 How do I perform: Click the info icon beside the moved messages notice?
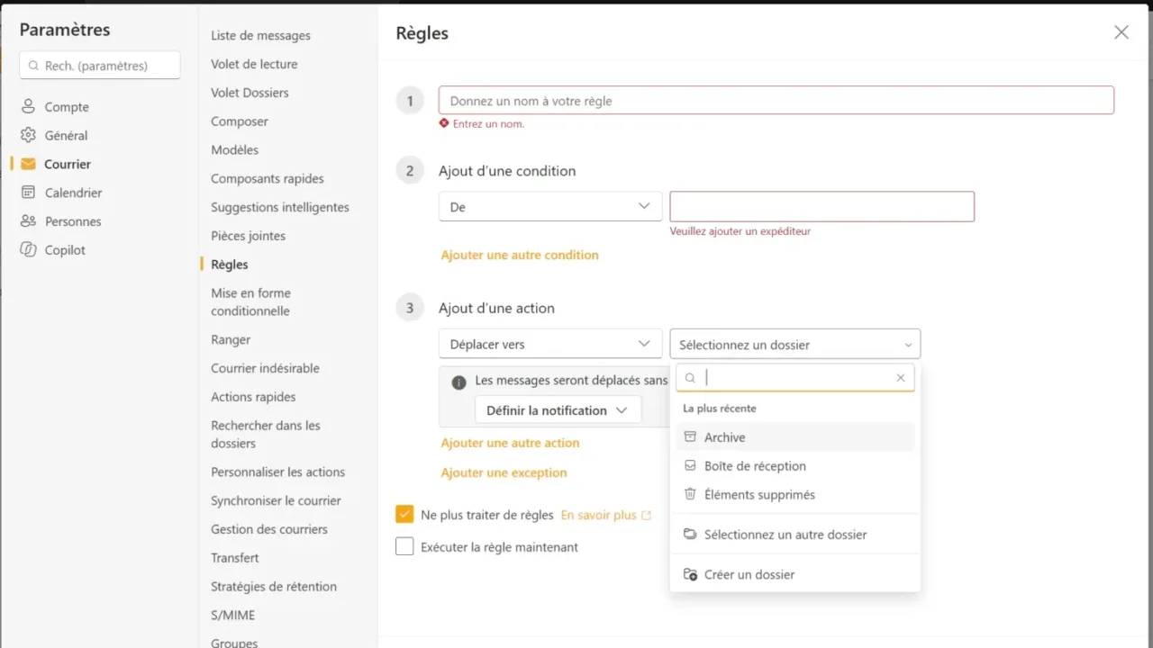point(458,382)
